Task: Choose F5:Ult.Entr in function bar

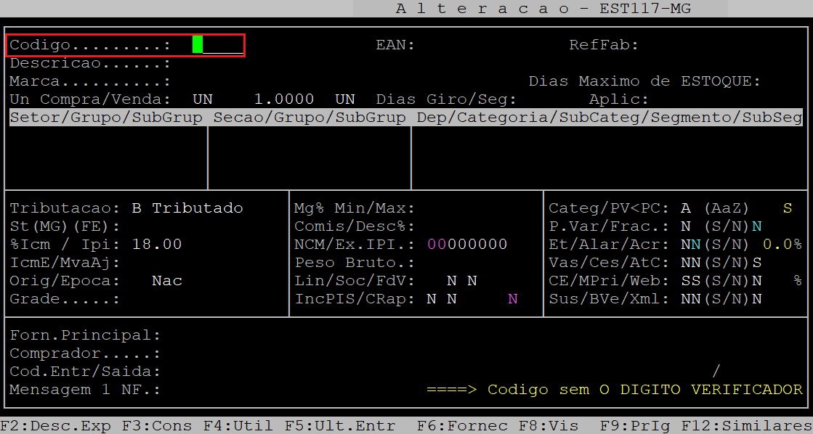Action: 339,426
